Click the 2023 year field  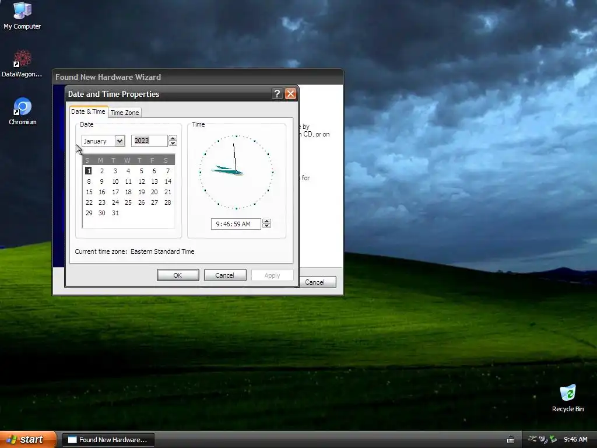pos(149,141)
